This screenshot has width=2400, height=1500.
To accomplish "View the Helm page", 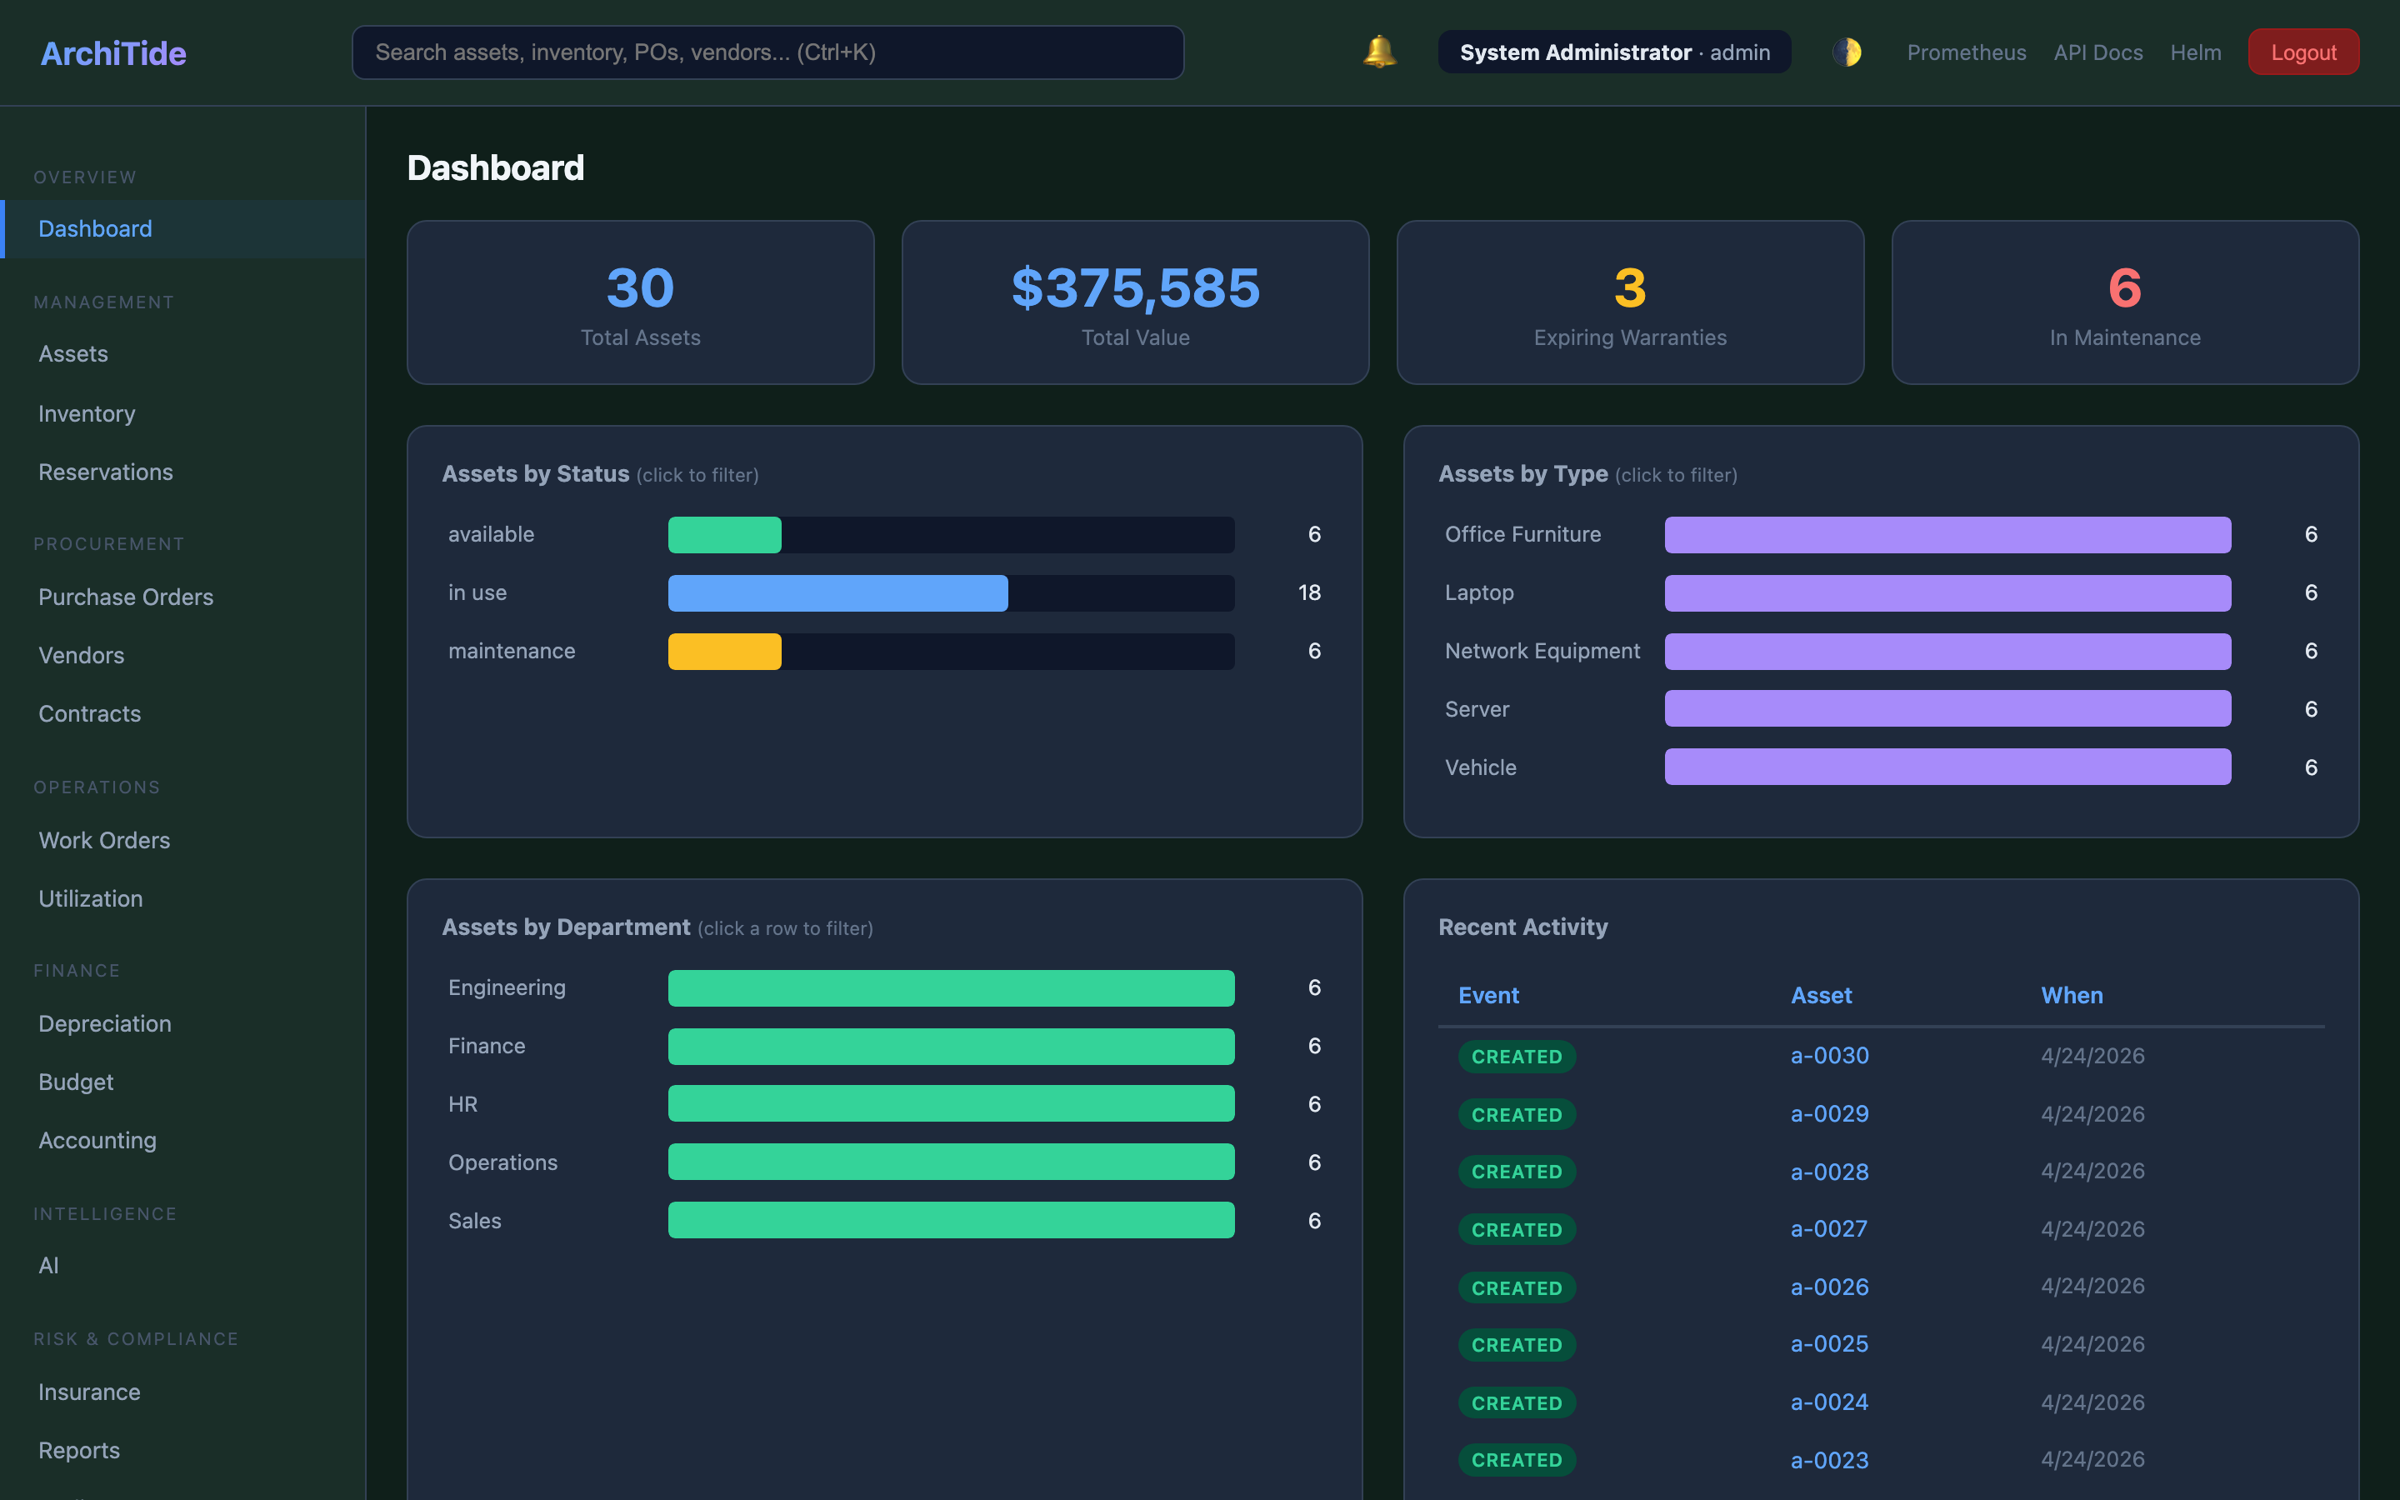I will click(x=2196, y=52).
